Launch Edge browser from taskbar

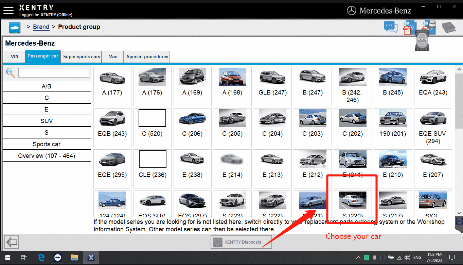click(x=41, y=258)
